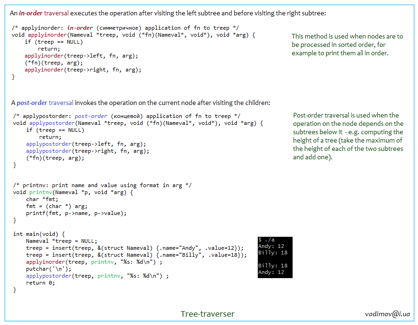Click first 'Andy: 12' terminal output line
The height and width of the screenshot is (325, 418).
click(271, 246)
